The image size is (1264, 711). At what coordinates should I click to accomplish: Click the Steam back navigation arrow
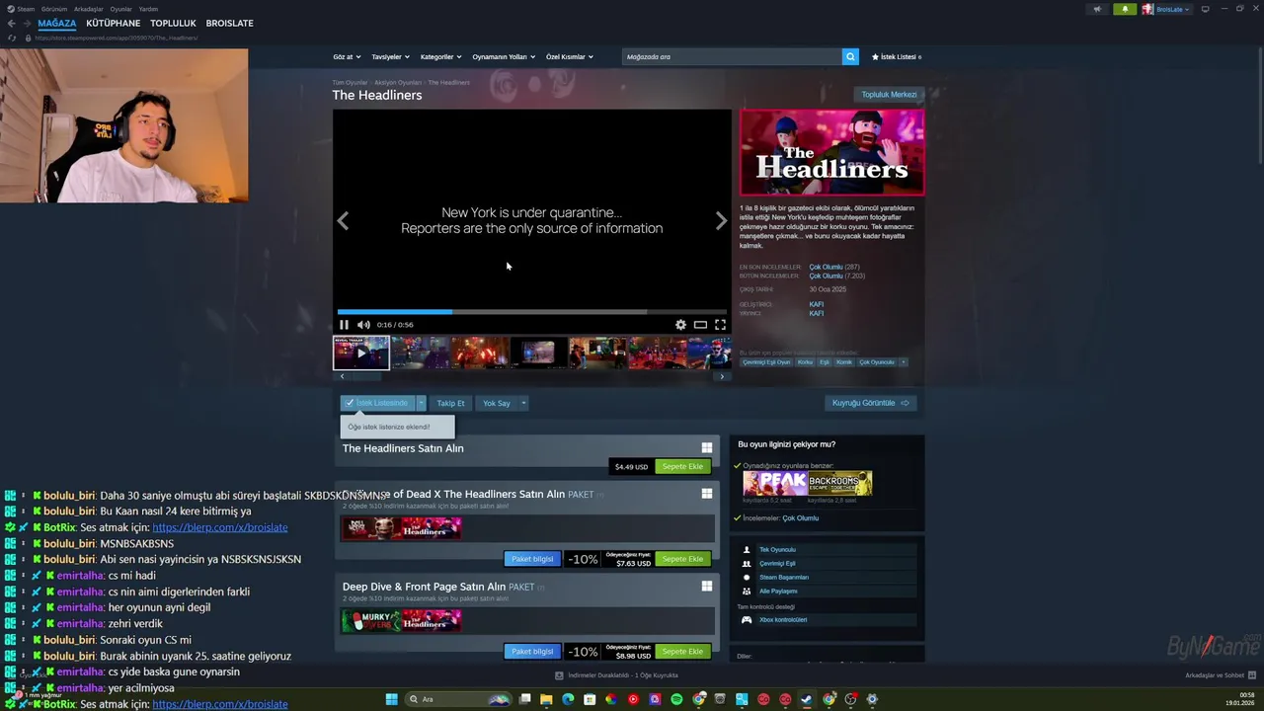pos(11,23)
